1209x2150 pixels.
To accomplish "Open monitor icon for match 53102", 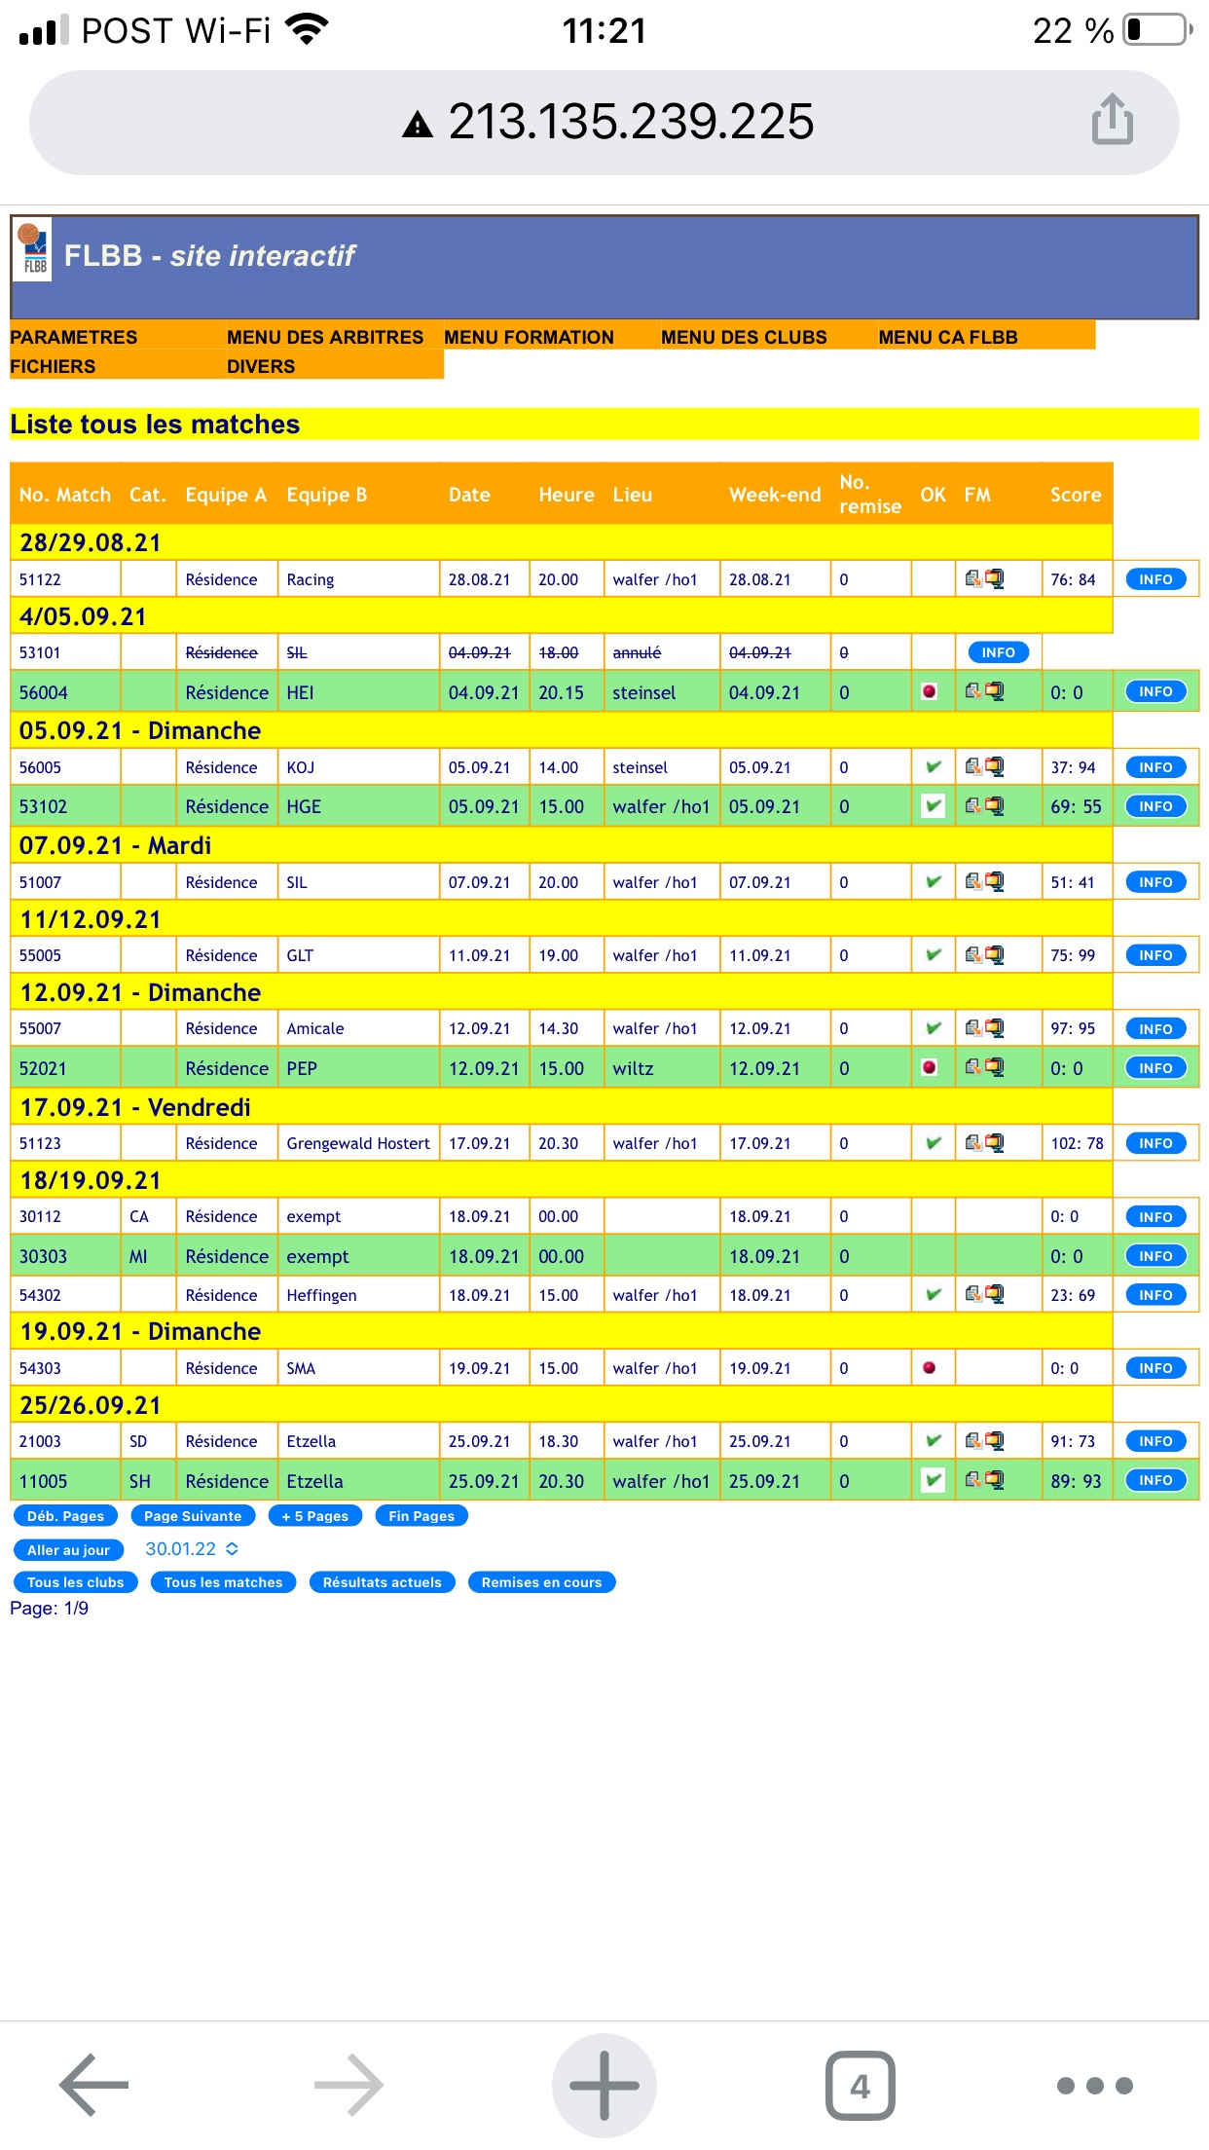I will point(994,805).
